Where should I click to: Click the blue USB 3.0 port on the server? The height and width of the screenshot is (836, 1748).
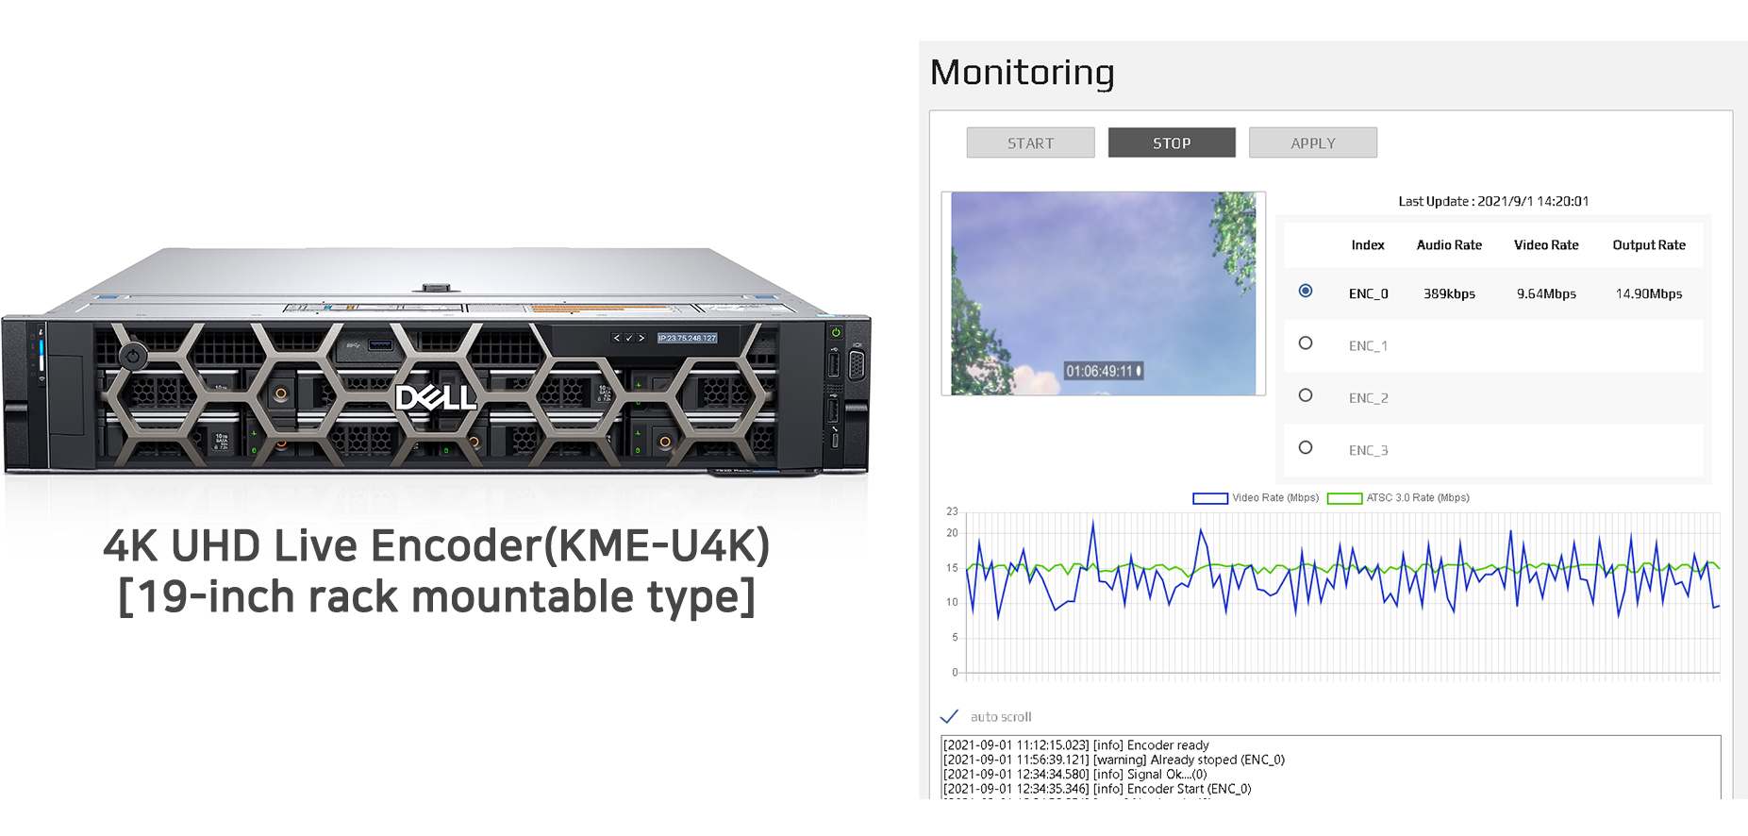click(380, 344)
